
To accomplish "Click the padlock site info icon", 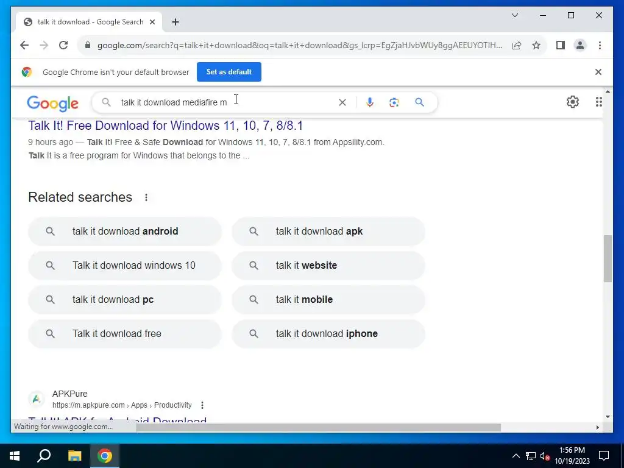I will coord(88,45).
